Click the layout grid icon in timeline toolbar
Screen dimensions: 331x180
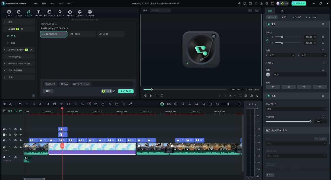[5, 104]
